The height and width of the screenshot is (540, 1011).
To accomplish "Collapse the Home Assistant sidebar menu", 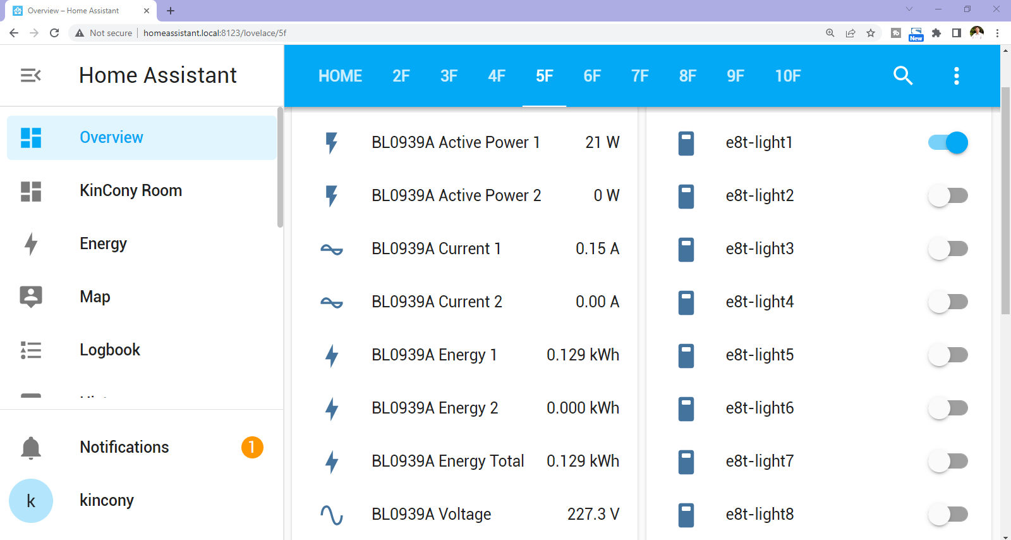I will coord(30,76).
